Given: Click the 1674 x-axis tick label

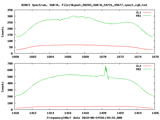Looking at the screenshot, I should pos(138,57).
